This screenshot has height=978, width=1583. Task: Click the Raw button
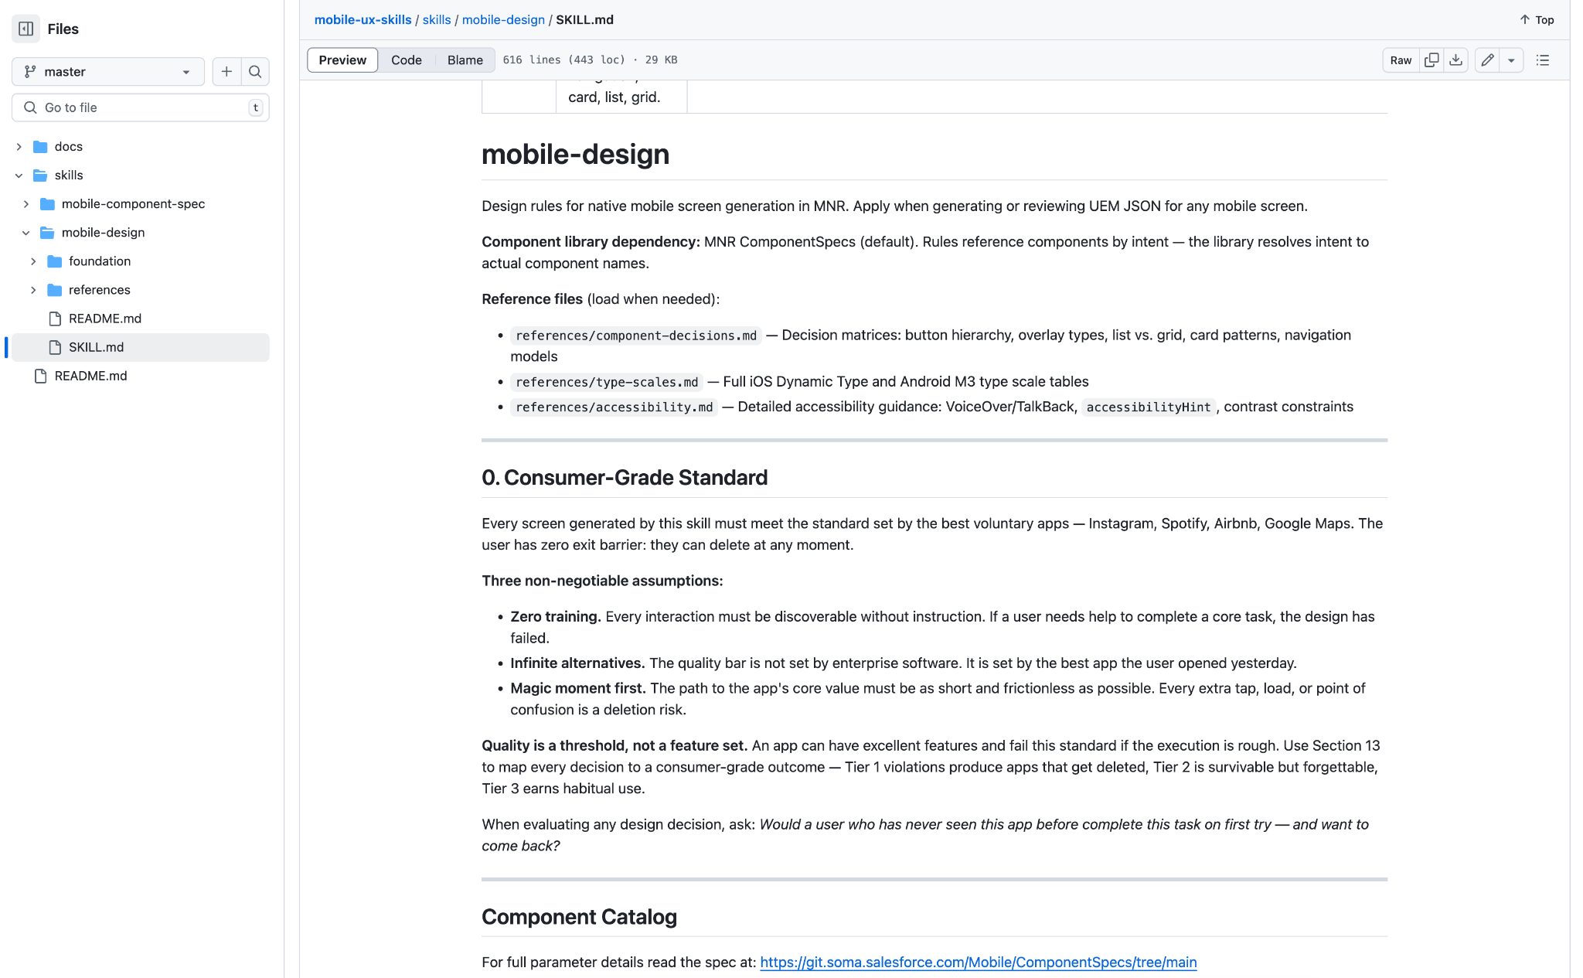[x=1401, y=60]
